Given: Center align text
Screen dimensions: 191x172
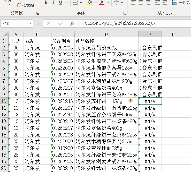Looking at the screenshot, I should [x=141, y=2].
